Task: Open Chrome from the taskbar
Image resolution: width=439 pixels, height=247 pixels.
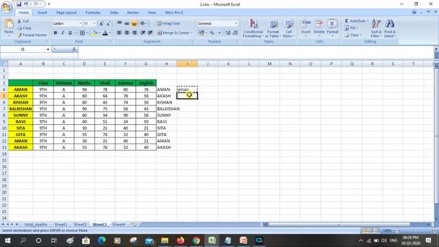Action: pyautogui.click(x=196, y=240)
